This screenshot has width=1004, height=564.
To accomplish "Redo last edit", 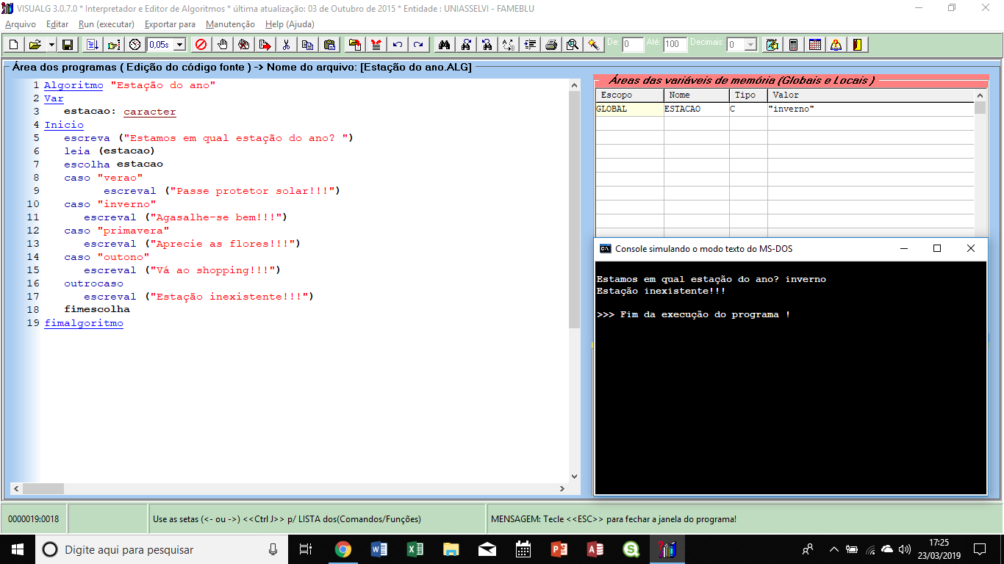I will coord(418,45).
